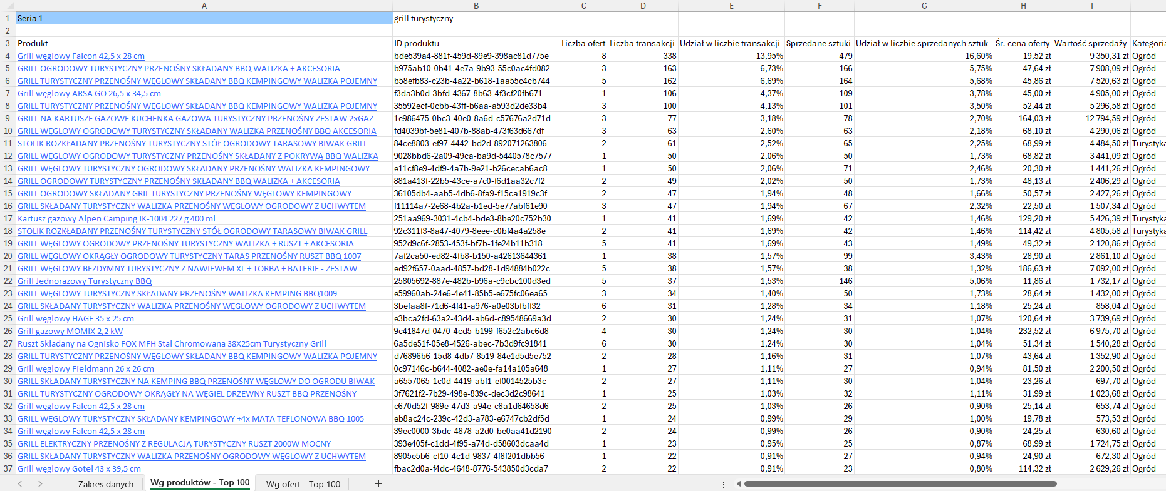Click the Liczba ofert header cell

click(x=583, y=43)
